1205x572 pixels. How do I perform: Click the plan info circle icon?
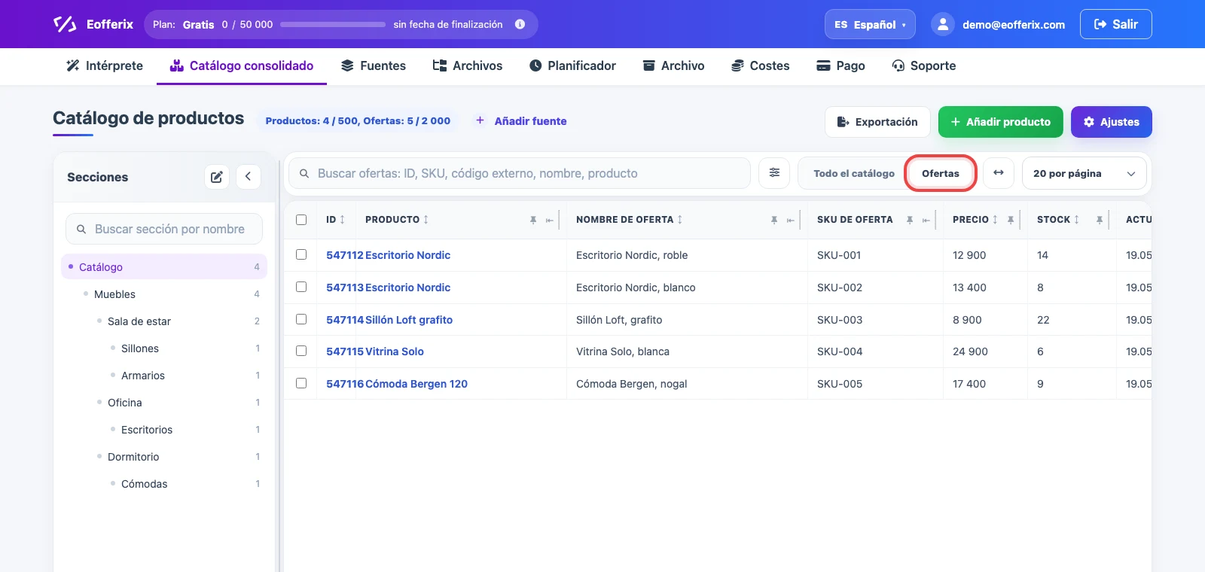point(520,24)
